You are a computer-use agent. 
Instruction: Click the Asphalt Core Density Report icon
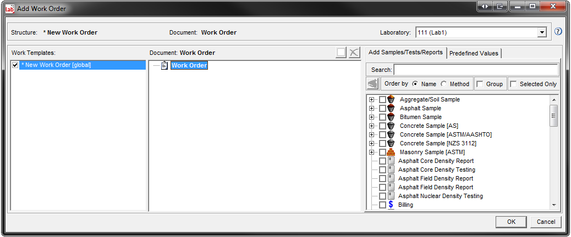(x=391, y=161)
